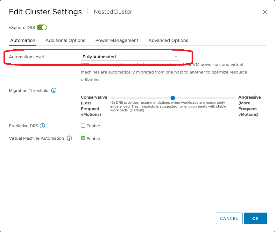Switch to the Additional Options tab
Image resolution: width=275 pixels, height=232 pixels.
[65, 40]
